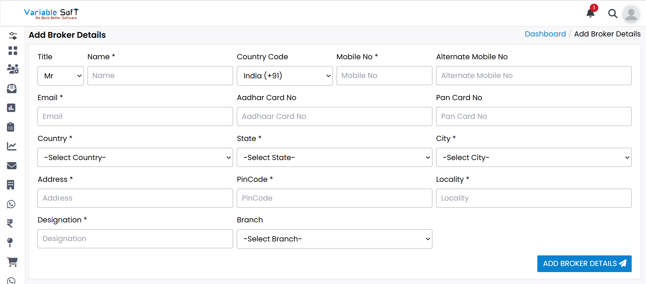The image size is (646, 284).
Task: Open the Select State dropdown
Action: pyautogui.click(x=334, y=157)
